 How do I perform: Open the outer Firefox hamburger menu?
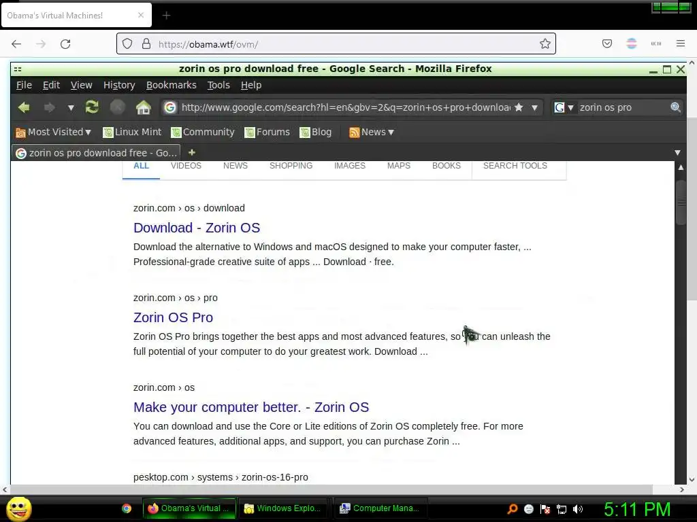pos(681,43)
